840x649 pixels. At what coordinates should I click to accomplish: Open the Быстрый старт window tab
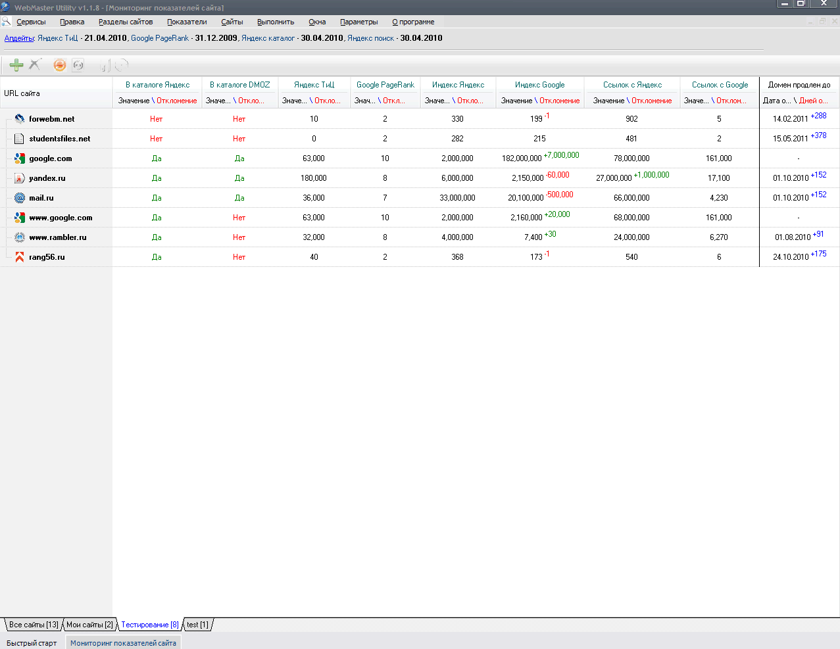click(32, 643)
